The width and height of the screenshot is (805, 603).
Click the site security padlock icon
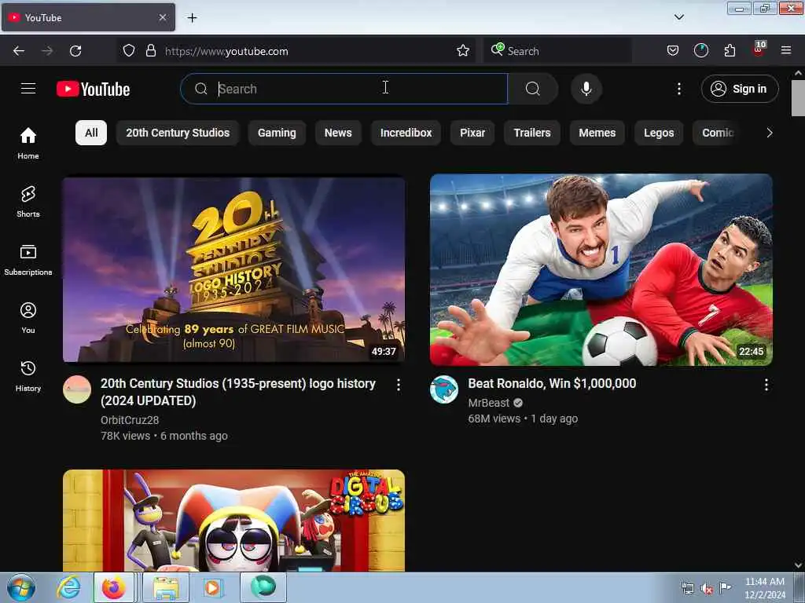pos(151,51)
